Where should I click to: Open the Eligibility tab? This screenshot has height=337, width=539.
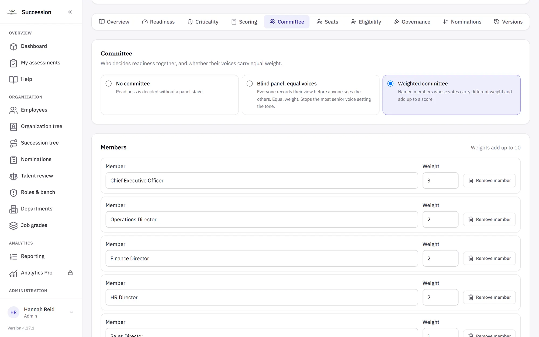pos(366,22)
